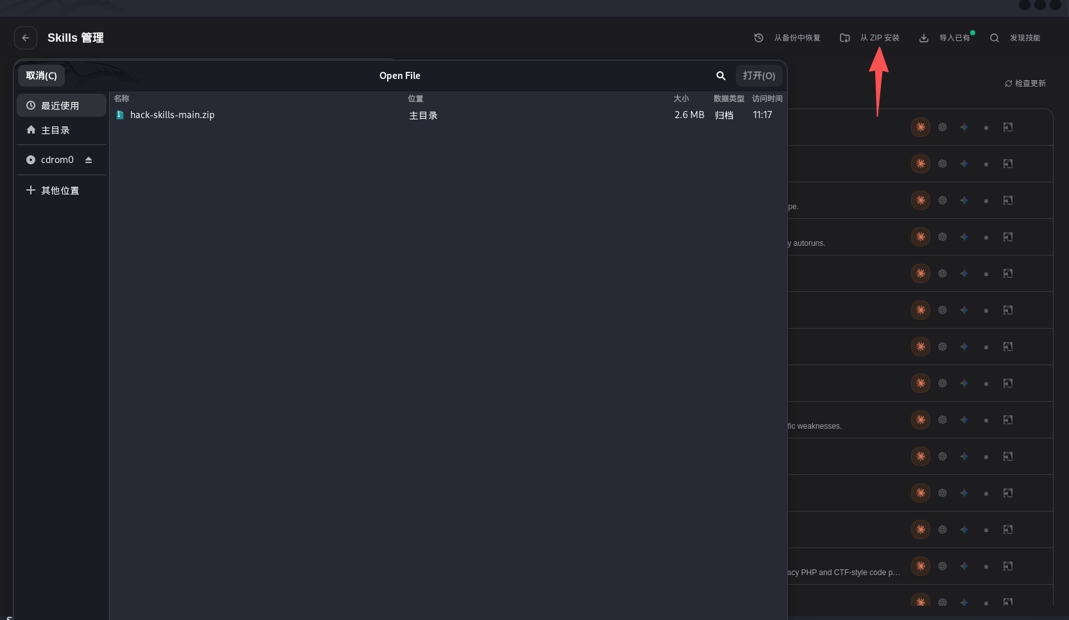
Task: Click the square icon in the 'fic weaknesses.' row
Action: [986, 420]
